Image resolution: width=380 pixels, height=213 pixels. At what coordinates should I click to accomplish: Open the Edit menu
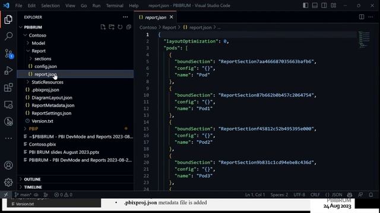coord(31,5)
